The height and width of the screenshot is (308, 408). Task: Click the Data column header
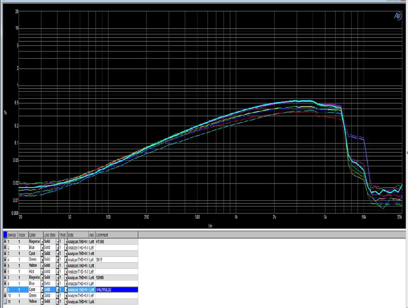click(77, 235)
